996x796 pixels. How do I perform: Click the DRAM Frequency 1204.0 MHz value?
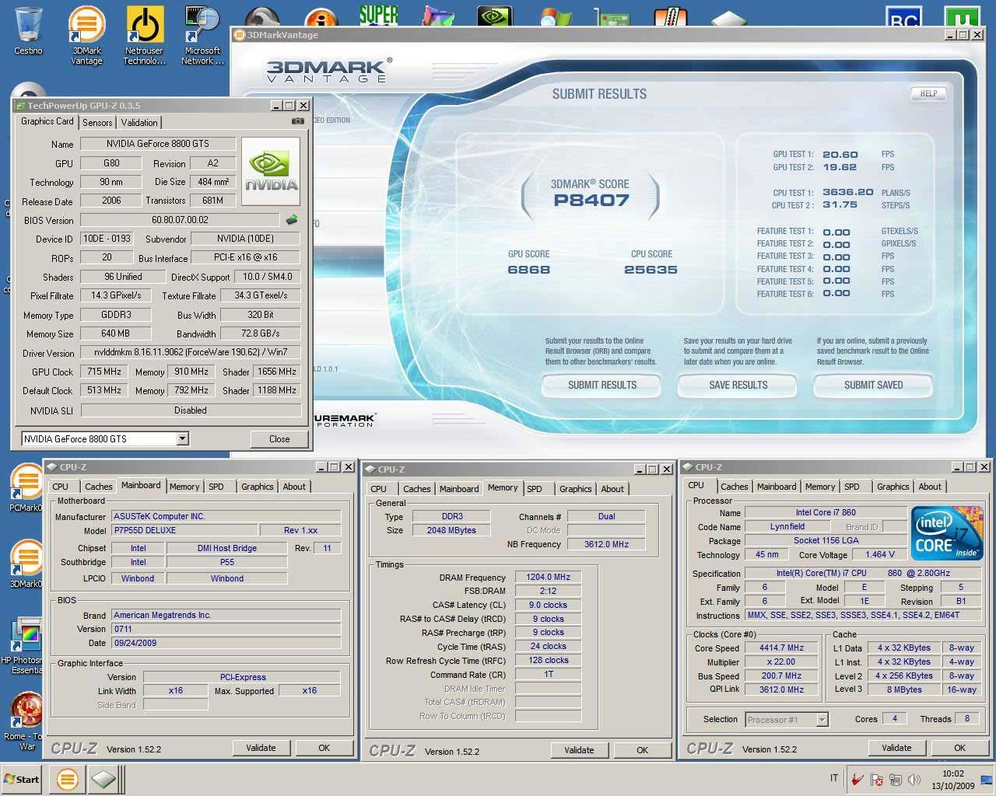(549, 578)
